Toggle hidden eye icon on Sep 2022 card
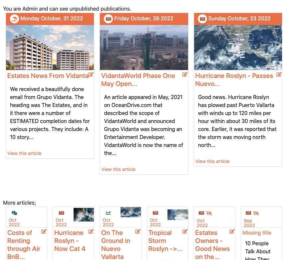Screen dimensions: 283x260 point(256,213)
